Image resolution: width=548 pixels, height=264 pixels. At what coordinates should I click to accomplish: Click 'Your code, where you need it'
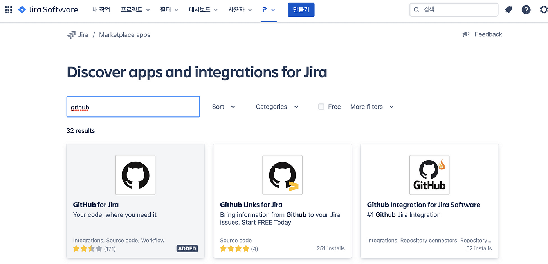pos(115,215)
